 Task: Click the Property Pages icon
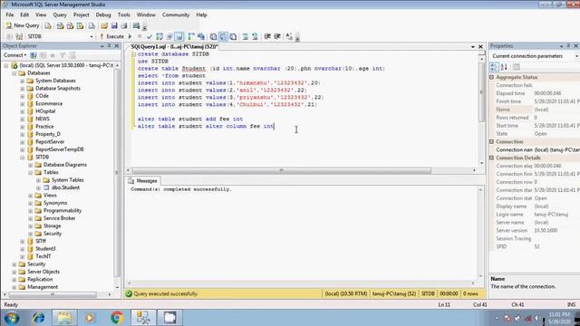(x=517, y=67)
